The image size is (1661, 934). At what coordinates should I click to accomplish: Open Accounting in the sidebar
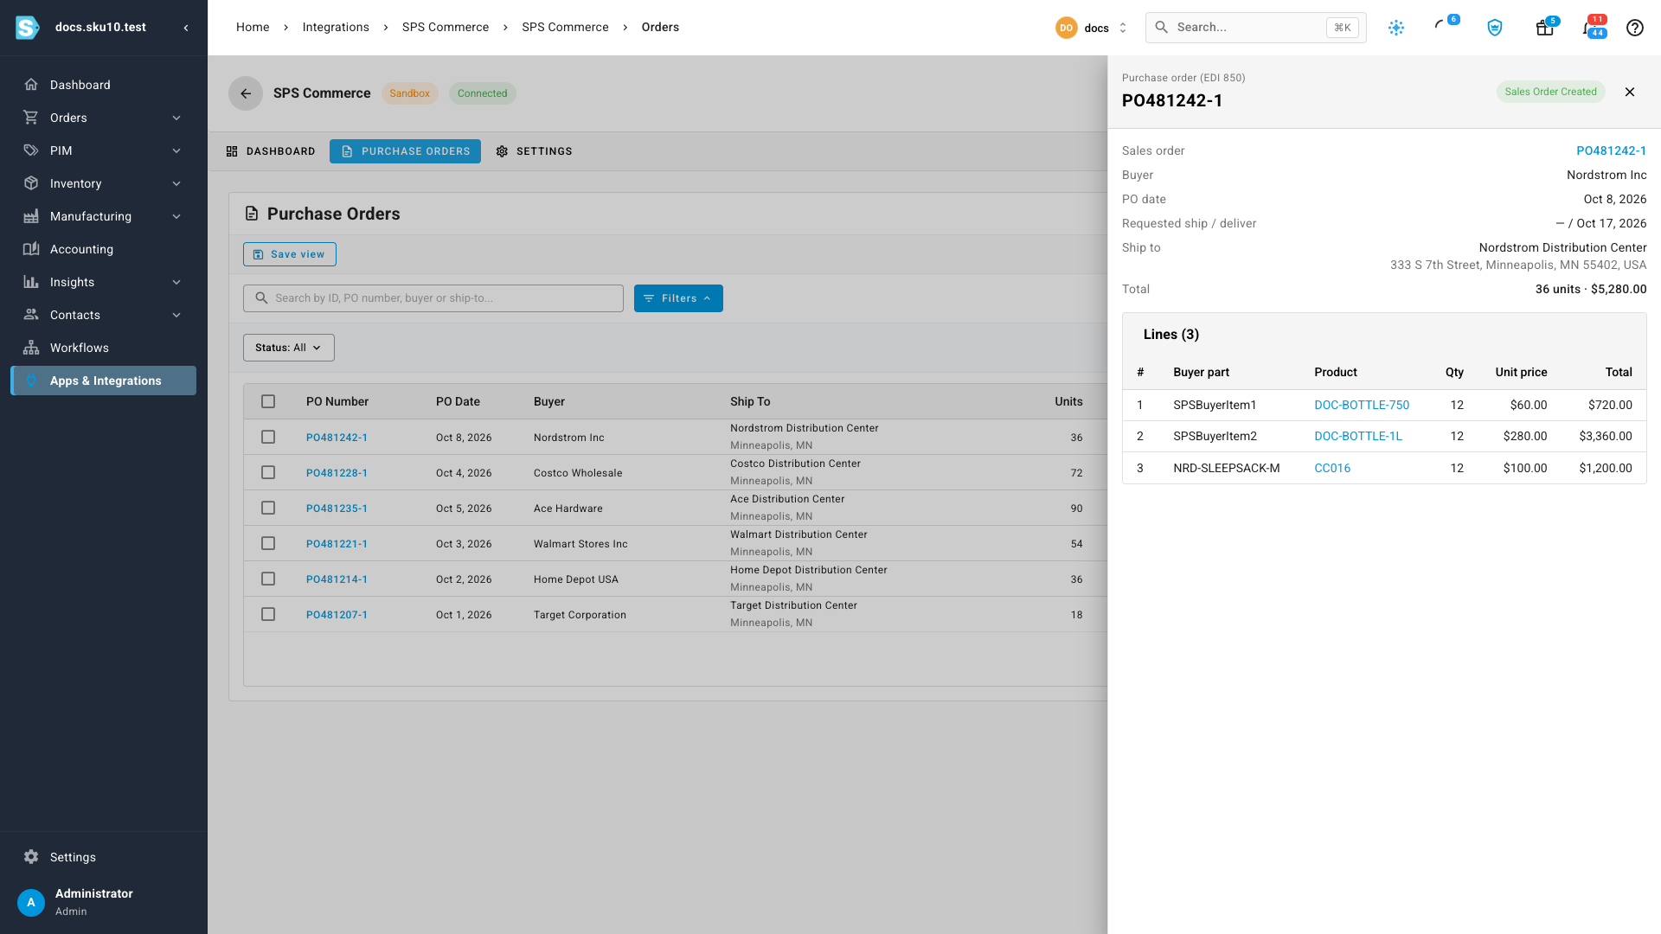click(104, 249)
